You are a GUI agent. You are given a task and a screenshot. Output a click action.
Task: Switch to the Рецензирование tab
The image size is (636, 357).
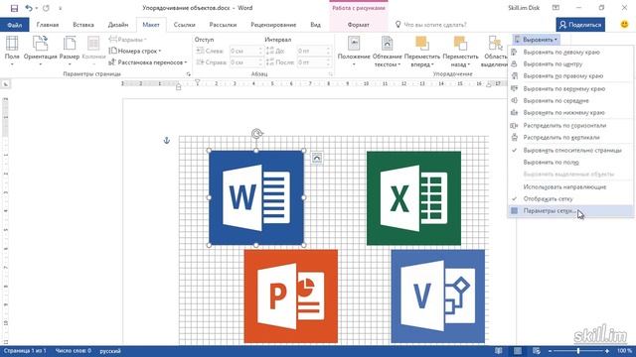point(273,25)
